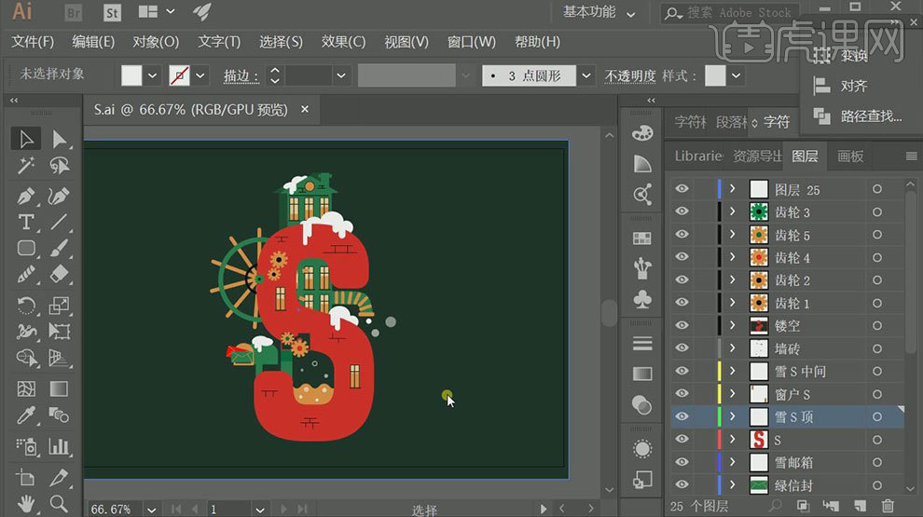This screenshot has width=923, height=517.
Task: Pick the Eyedropper tool
Action: 26,415
